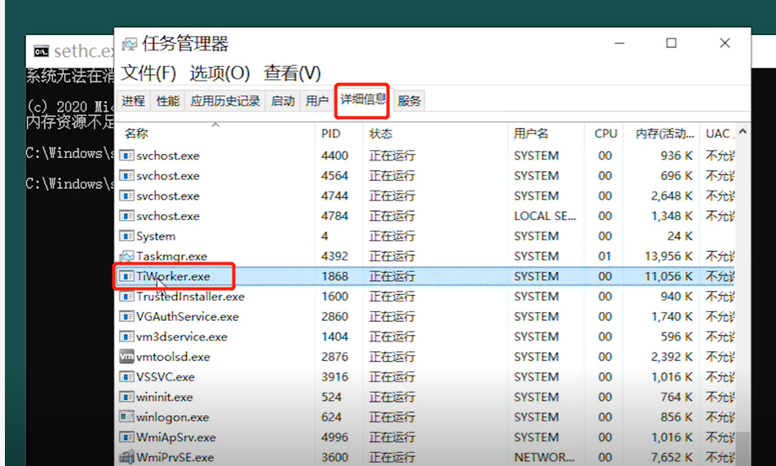This screenshot has height=466, width=776.
Task: Select the TrustedInstaller.exe process name
Action: click(191, 297)
